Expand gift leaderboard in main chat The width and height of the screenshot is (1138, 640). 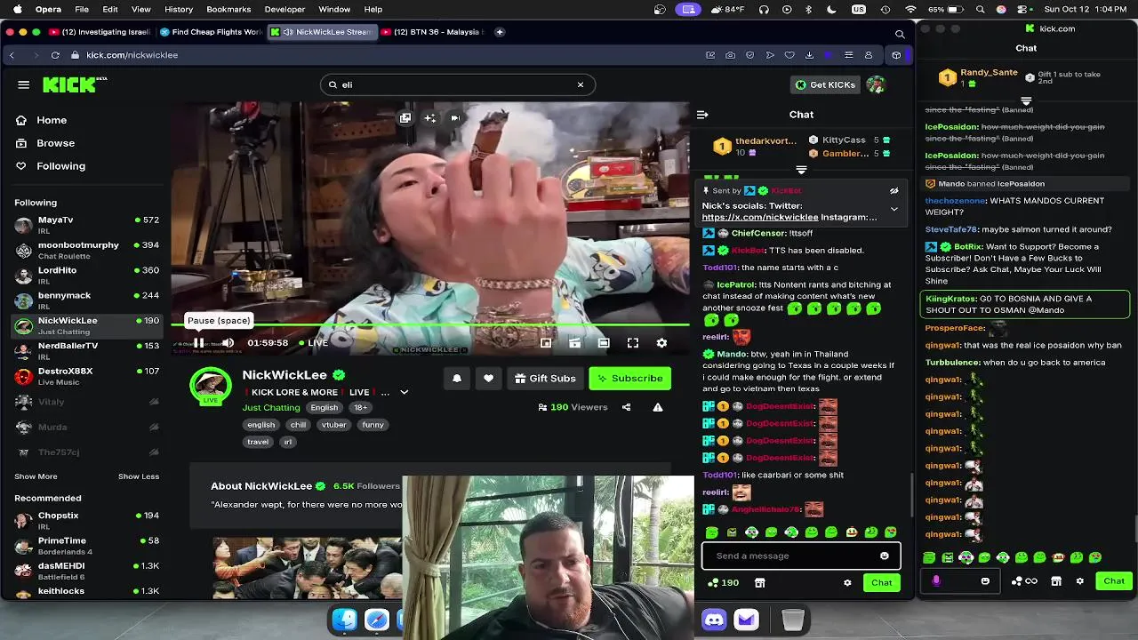pyautogui.click(x=801, y=169)
